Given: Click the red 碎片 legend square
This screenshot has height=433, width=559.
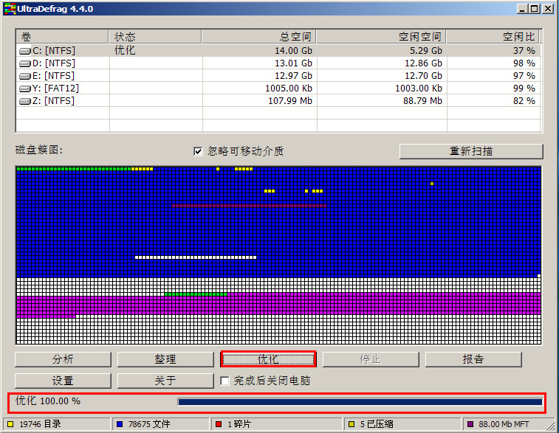Looking at the screenshot, I should (219, 424).
